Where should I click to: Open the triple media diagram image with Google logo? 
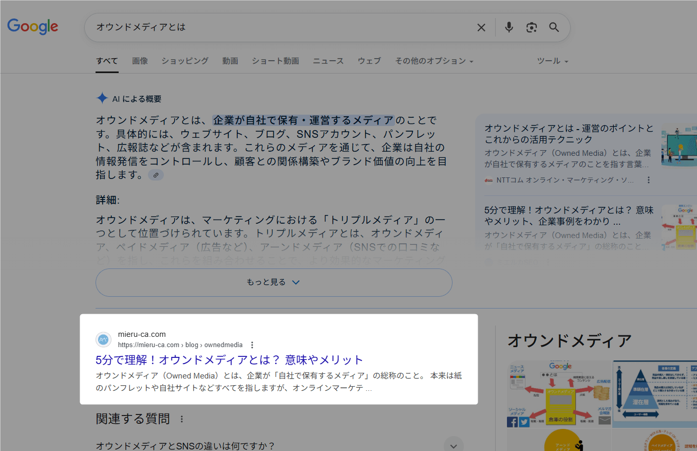click(559, 394)
